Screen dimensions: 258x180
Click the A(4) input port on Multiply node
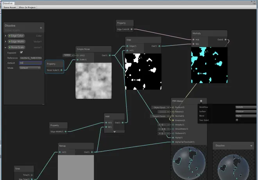[x=193, y=39]
